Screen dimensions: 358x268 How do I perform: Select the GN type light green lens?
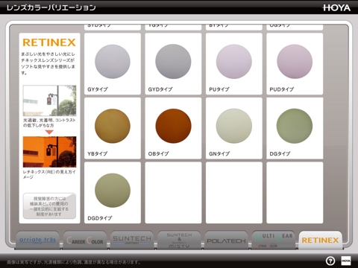pyautogui.click(x=234, y=128)
